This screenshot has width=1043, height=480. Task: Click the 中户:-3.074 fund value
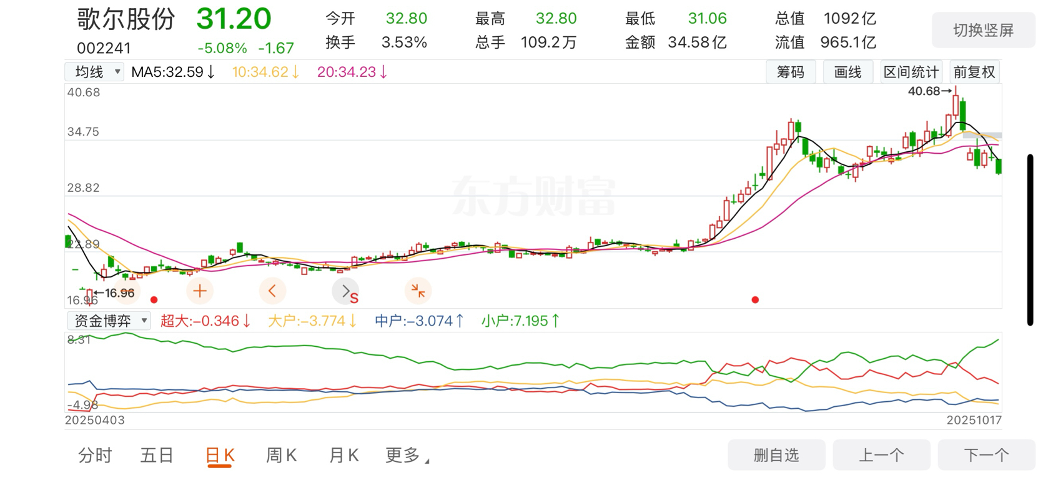coord(419,321)
